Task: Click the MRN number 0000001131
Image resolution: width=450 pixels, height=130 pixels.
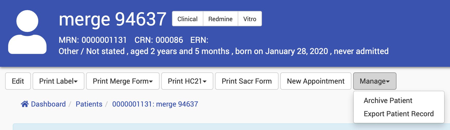Action: tap(104, 40)
